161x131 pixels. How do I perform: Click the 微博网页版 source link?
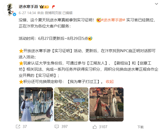(x=53, y=13)
